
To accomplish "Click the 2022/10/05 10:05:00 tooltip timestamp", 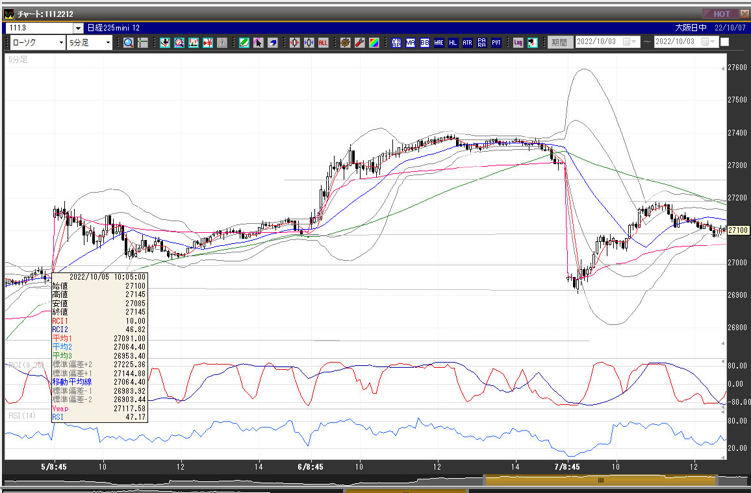I will 107,277.
